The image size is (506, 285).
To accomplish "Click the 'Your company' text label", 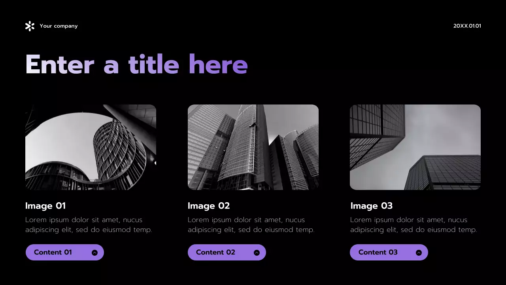I will pyautogui.click(x=59, y=26).
